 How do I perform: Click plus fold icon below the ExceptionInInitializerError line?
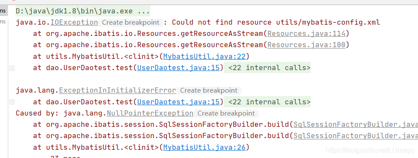tap(12, 102)
